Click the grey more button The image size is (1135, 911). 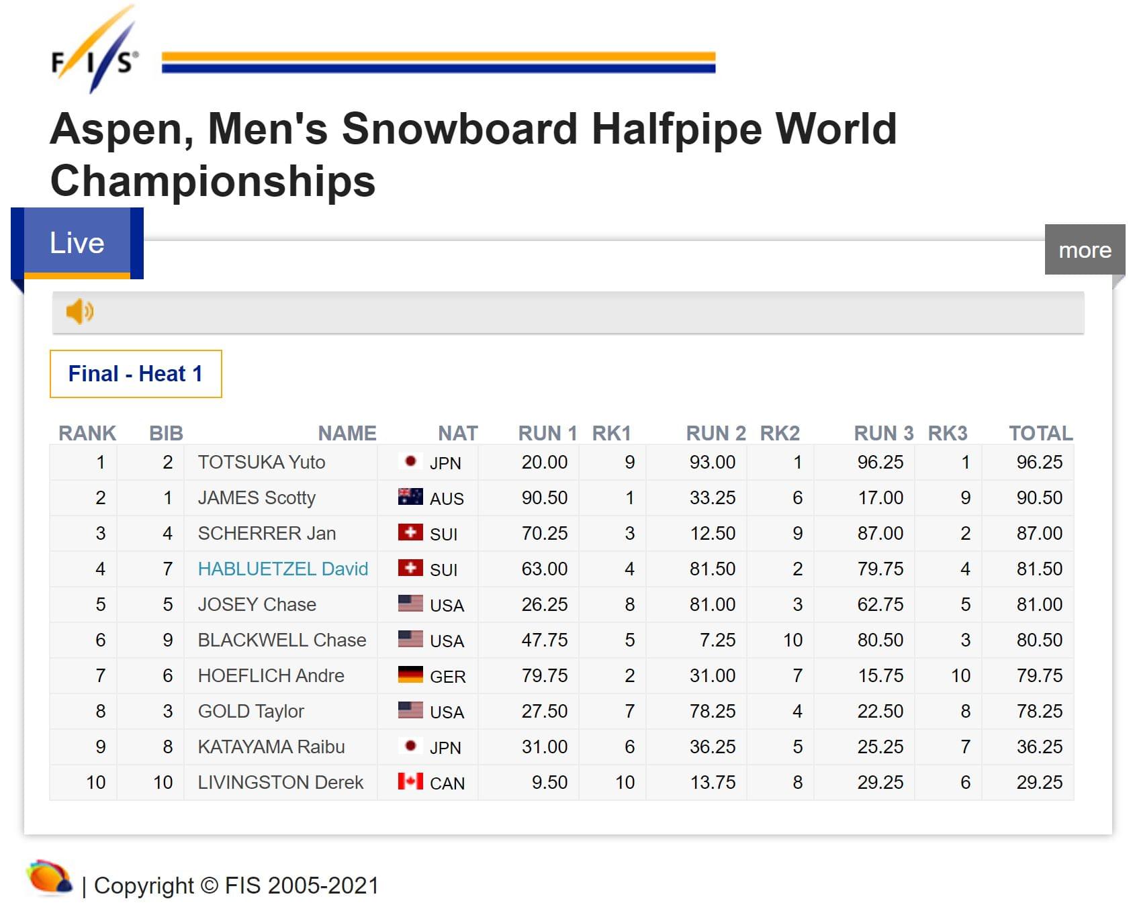point(1085,250)
